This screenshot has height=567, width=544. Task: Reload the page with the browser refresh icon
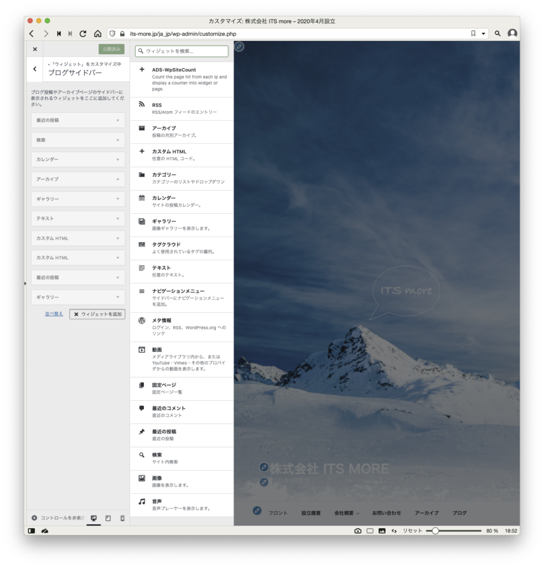point(83,34)
